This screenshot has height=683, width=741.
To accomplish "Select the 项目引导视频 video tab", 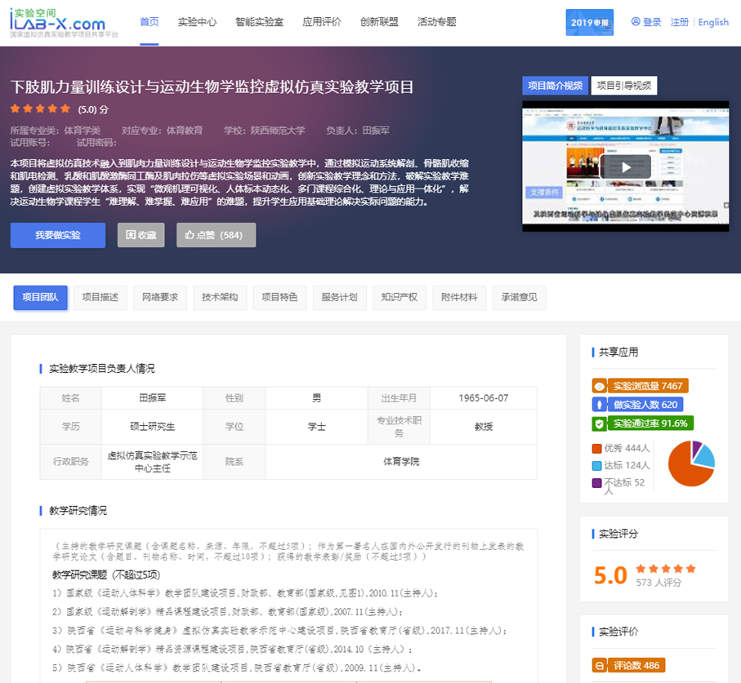I will click(624, 86).
